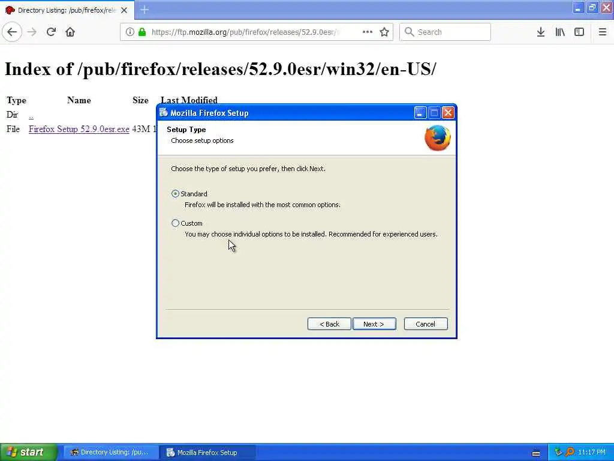Close the Directory Listing tab
The width and height of the screenshot is (614, 461).
click(x=124, y=10)
